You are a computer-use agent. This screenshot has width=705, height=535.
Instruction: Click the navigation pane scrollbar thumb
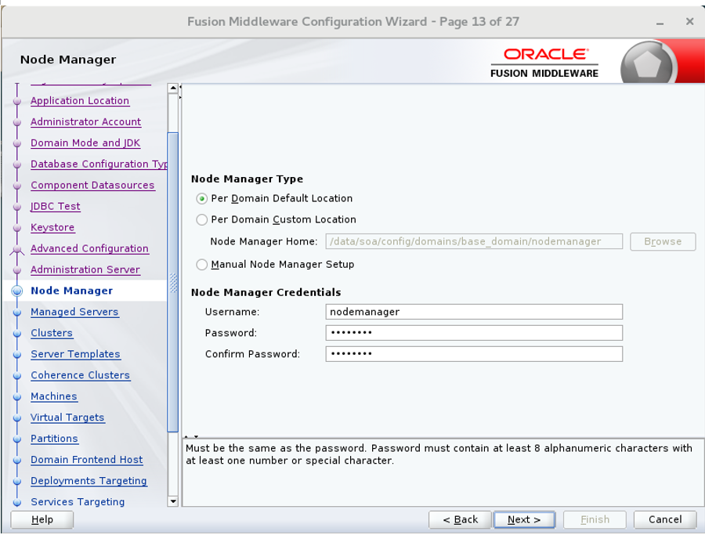coord(172,282)
